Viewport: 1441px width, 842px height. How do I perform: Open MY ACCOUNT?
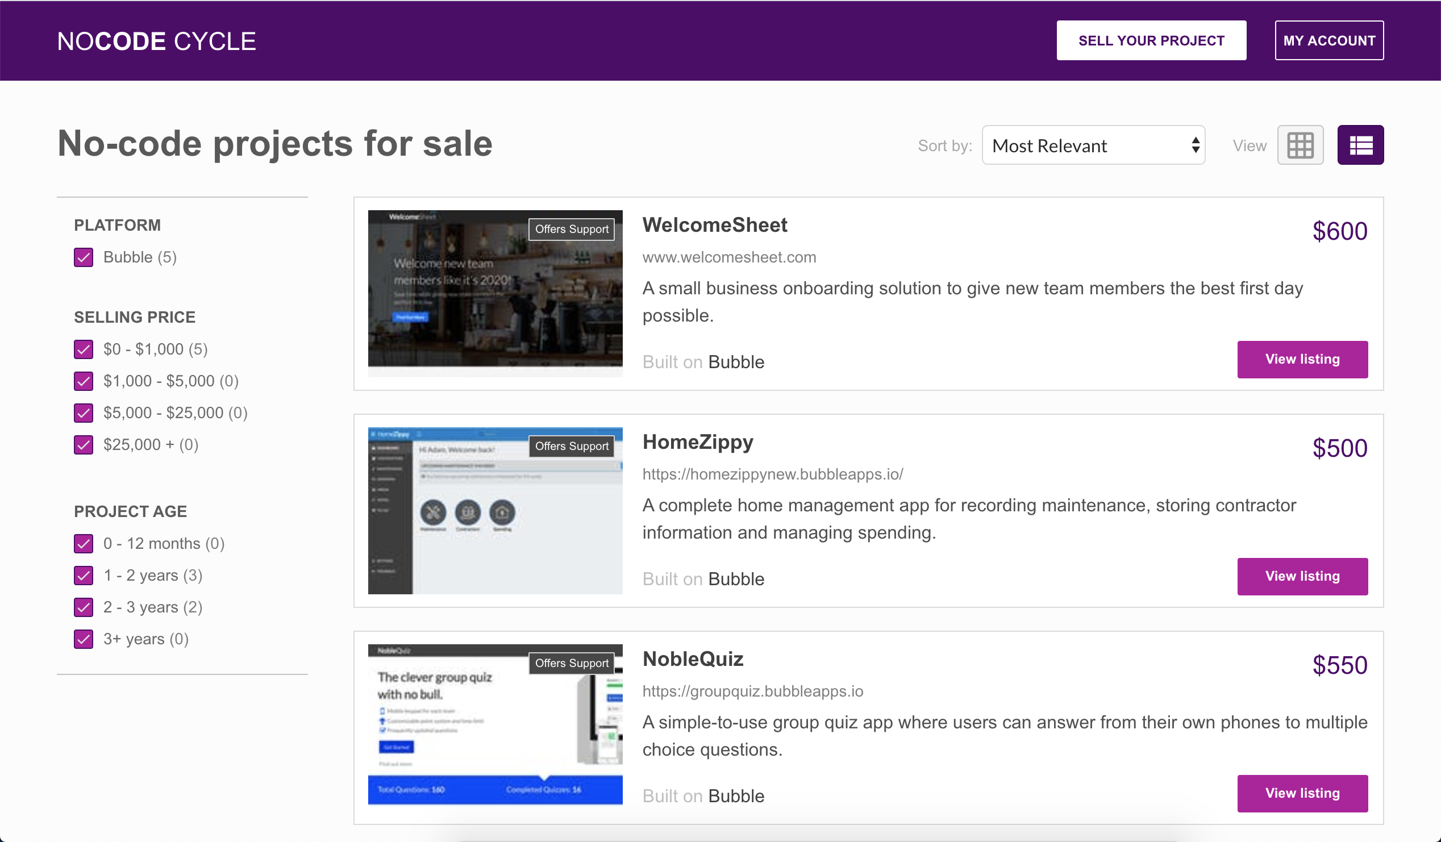[x=1329, y=40]
